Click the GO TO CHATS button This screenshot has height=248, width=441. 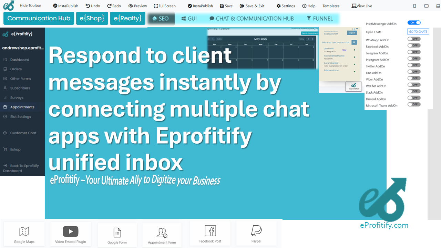418,32
